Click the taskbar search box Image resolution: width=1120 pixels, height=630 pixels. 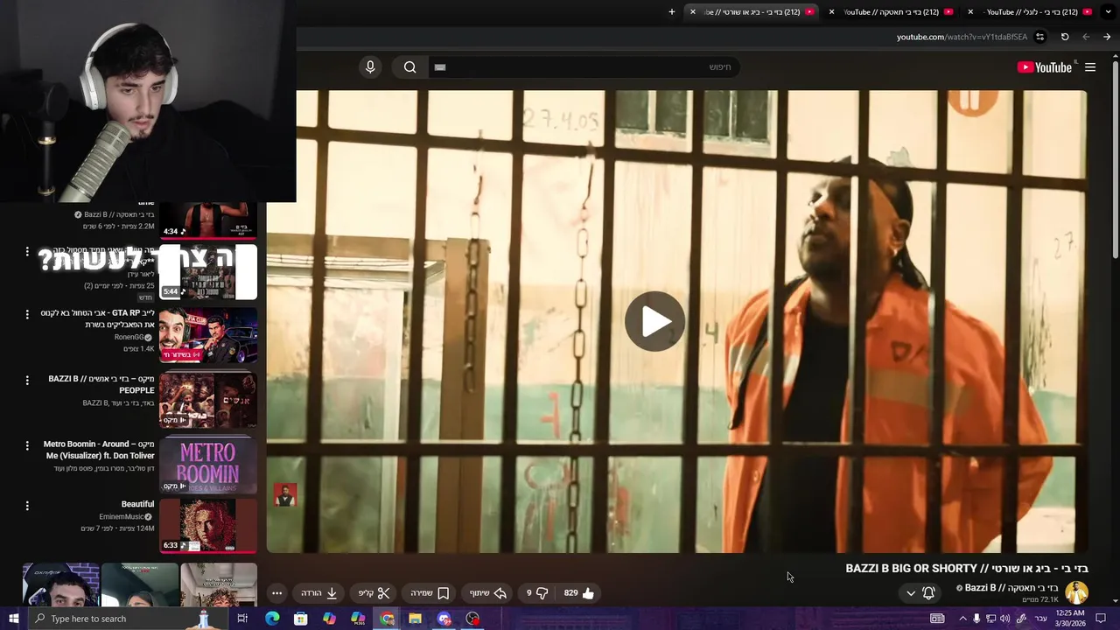pos(129,619)
